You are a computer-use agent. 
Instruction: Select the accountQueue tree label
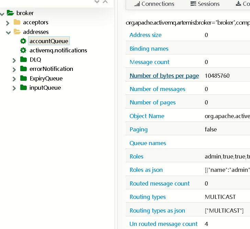coord(49,41)
